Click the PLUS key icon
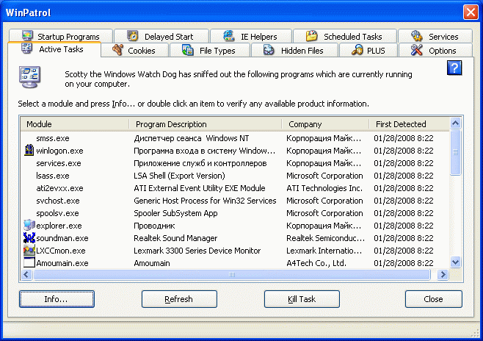The width and height of the screenshot is (483, 341). pyautogui.click(x=357, y=50)
